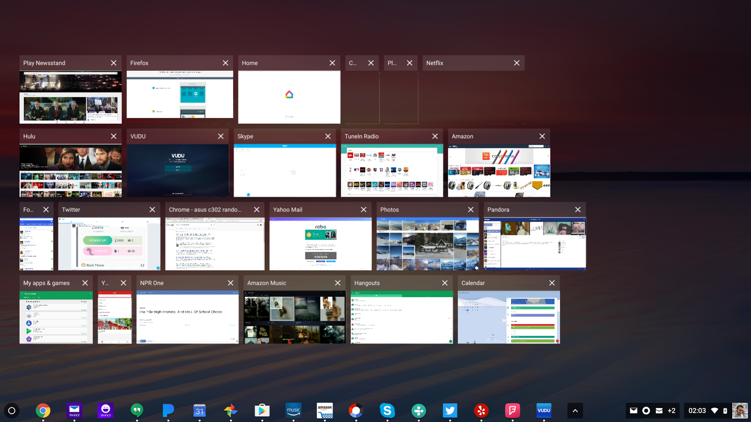Image resolution: width=751 pixels, height=422 pixels.
Task: Open Foursquare from the shelf
Action: (513, 411)
